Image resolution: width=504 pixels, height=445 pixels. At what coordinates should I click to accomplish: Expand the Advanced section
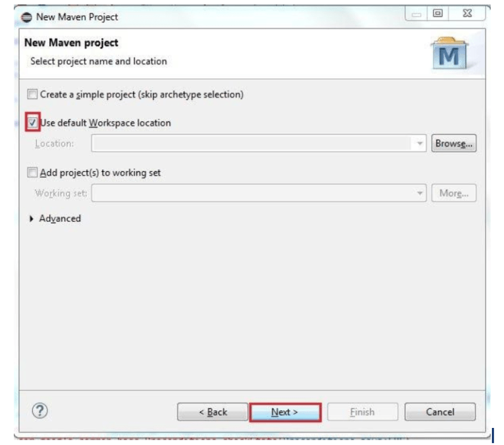click(31, 219)
